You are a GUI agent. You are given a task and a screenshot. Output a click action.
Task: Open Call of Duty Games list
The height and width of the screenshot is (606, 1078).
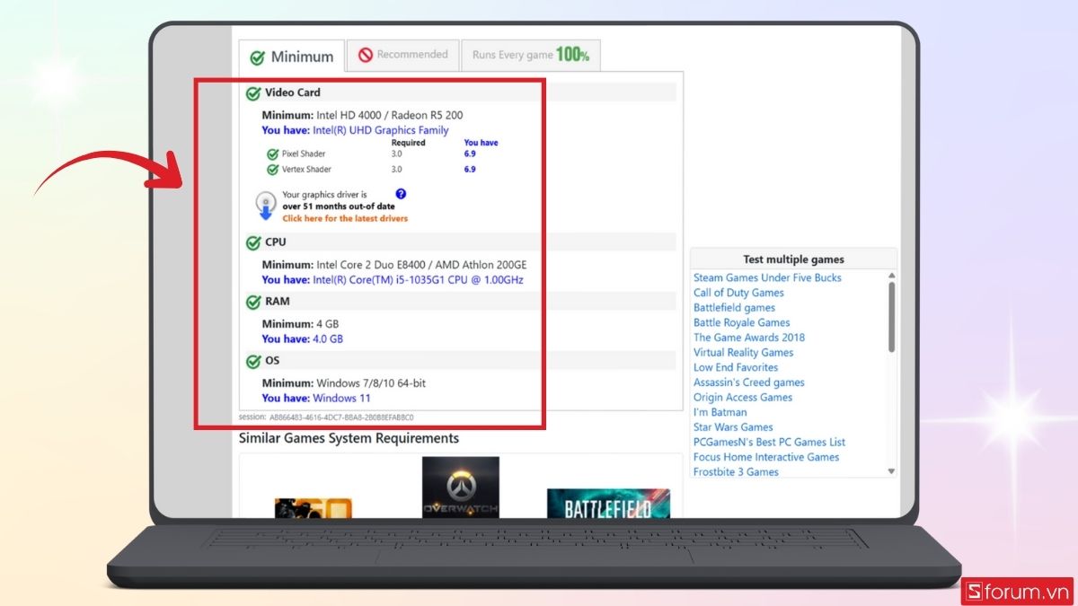(738, 293)
